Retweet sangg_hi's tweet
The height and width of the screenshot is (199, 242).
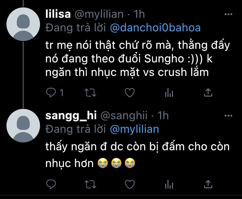90,184
